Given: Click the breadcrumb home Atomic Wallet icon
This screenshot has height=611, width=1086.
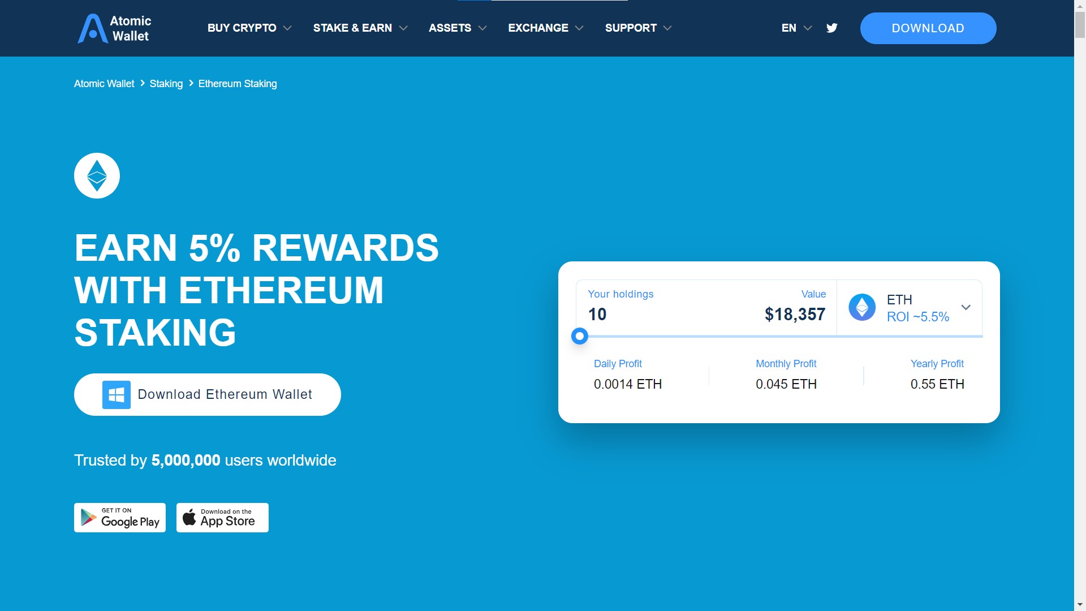Looking at the screenshot, I should coord(105,83).
